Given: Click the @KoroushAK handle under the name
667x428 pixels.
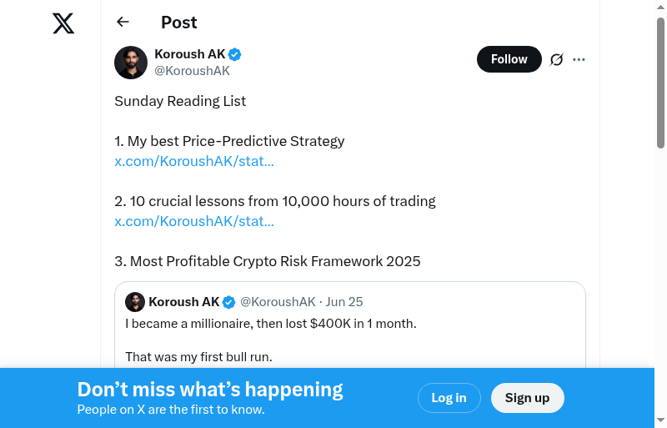Looking at the screenshot, I should click(192, 71).
